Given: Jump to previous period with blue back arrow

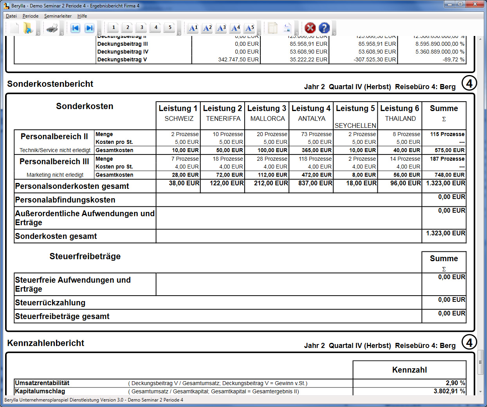Looking at the screenshot, I should (75, 28).
